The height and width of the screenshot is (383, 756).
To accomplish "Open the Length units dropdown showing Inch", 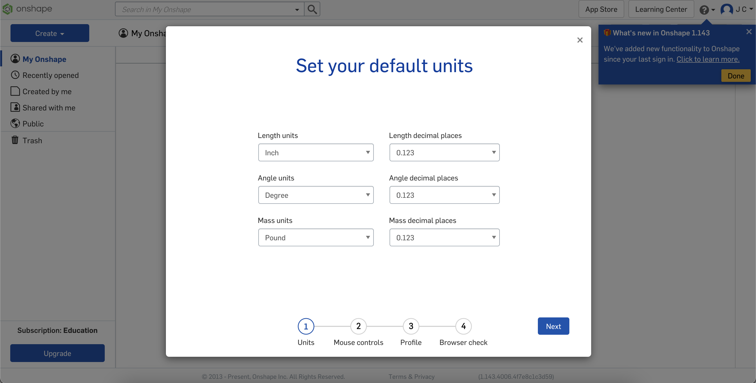I will 316,152.
